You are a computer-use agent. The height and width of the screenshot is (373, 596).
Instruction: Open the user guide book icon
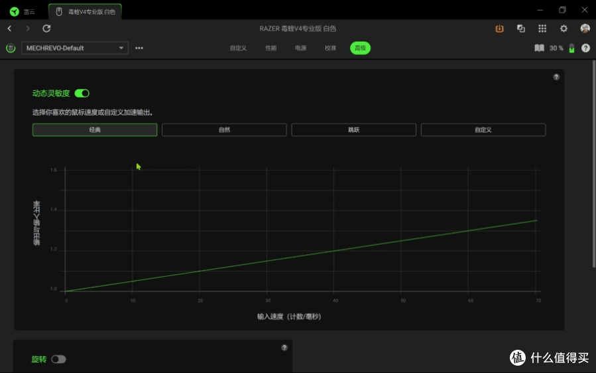[x=540, y=48]
